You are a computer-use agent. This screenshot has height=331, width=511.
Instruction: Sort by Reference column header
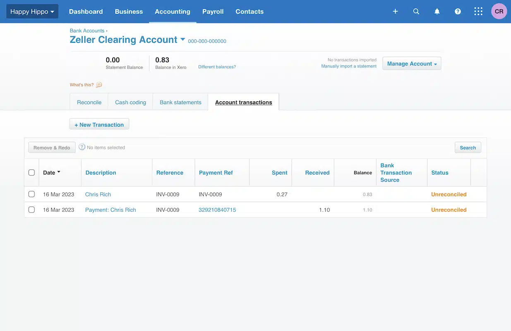click(170, 173)
